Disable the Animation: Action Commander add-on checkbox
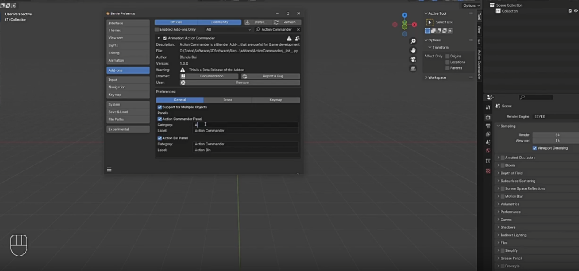The width and height of the screenshot is (579, 271). (164, 38)
